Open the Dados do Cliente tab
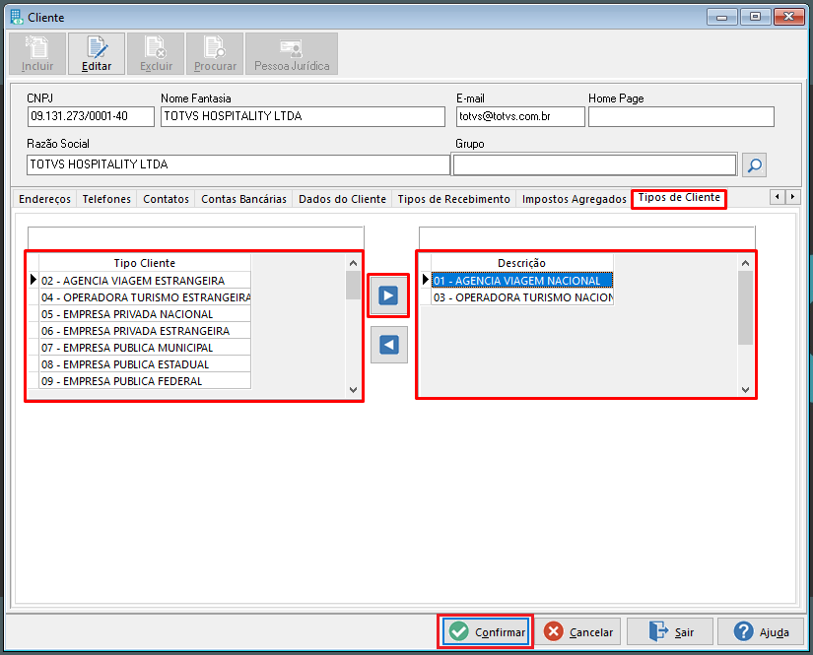813x655 pixels. point(342,199)
